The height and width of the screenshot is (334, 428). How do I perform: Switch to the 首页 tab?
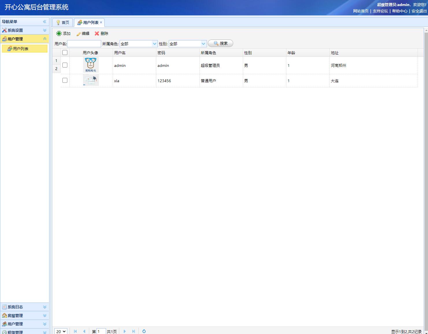62,22
